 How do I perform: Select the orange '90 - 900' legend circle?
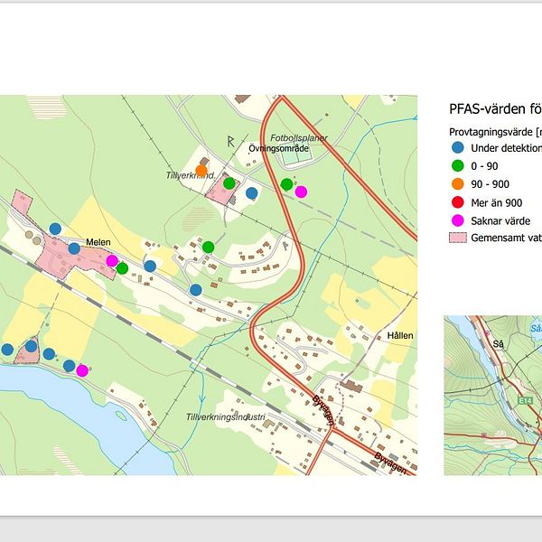click(458, 184)
